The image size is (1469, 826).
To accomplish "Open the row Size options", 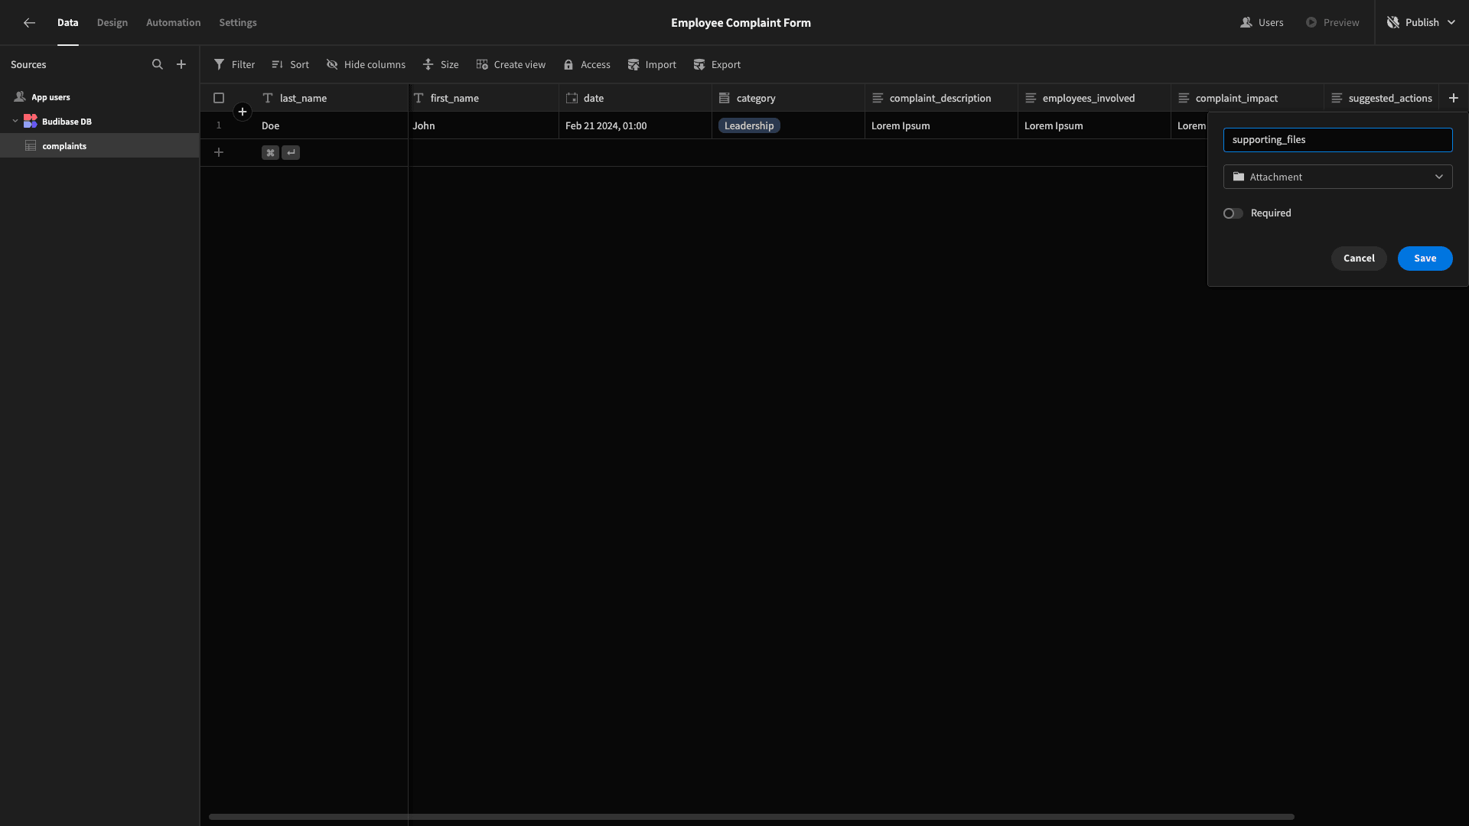I will (x=441, y=65).
